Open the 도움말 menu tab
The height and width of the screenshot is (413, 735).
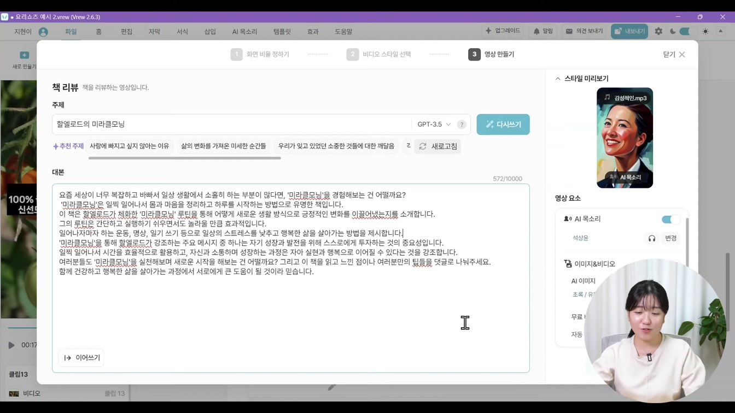pos(343,32)
